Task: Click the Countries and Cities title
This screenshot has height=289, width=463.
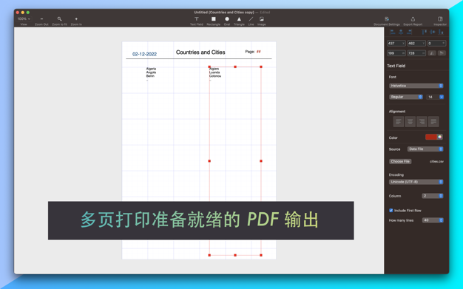Action: (x=200, y=52)
